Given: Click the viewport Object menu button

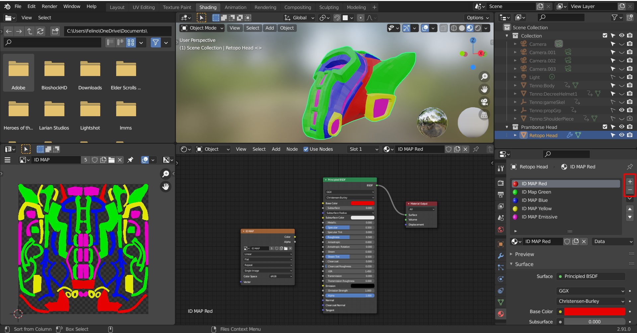Looking at the screenshot, I should coord(287,28).
